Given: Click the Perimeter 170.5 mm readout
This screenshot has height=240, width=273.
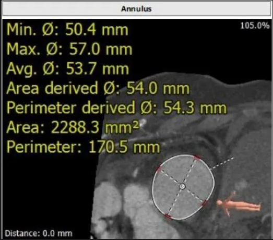Looking at the screenshot, I should coord(83,147).
